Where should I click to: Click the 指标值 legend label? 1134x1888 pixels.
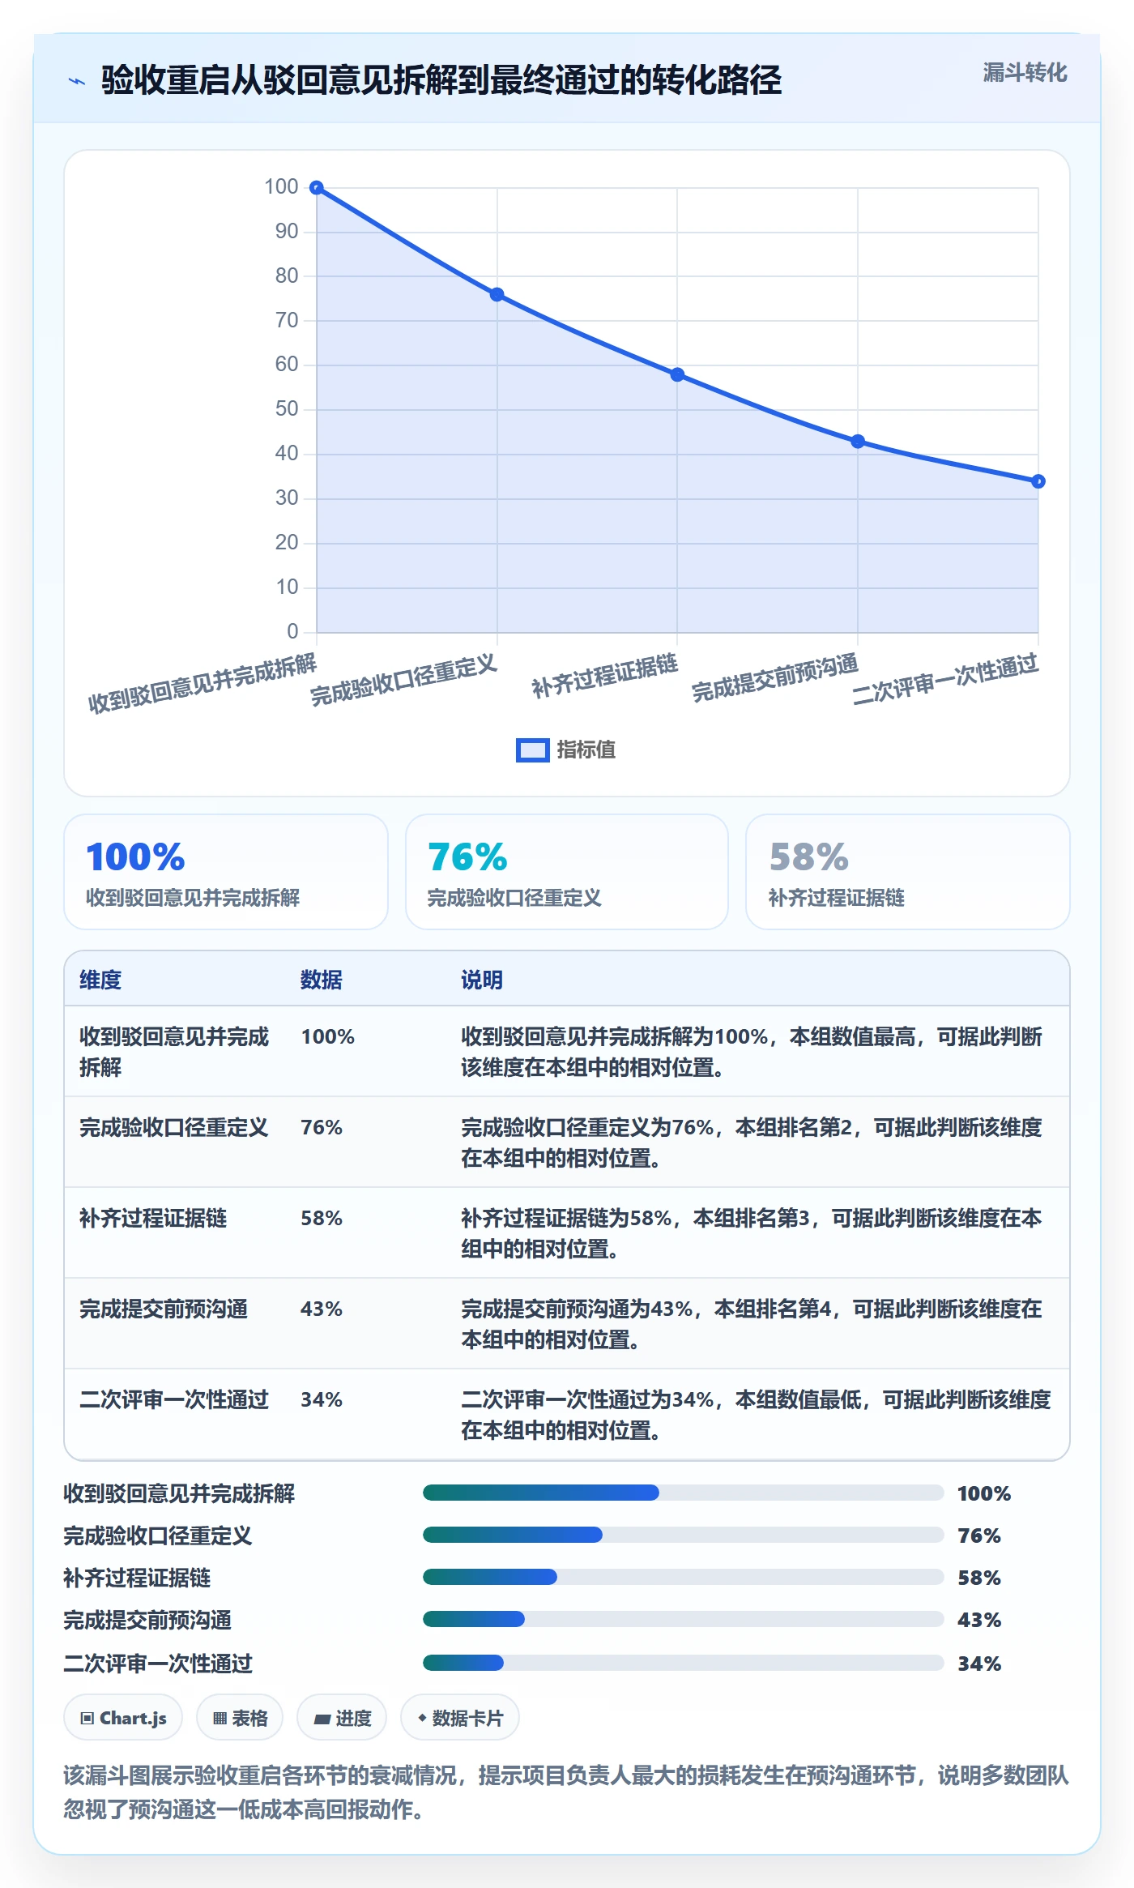click(x=586, y=750)
